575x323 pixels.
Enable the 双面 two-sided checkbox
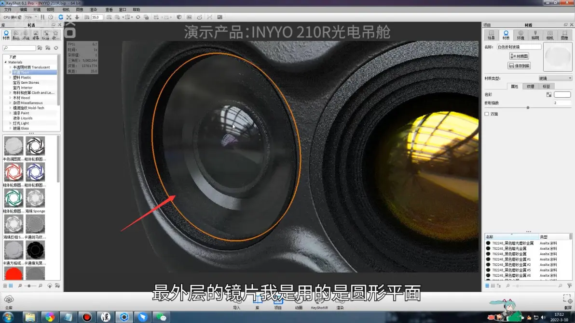(x=487, y=114)
